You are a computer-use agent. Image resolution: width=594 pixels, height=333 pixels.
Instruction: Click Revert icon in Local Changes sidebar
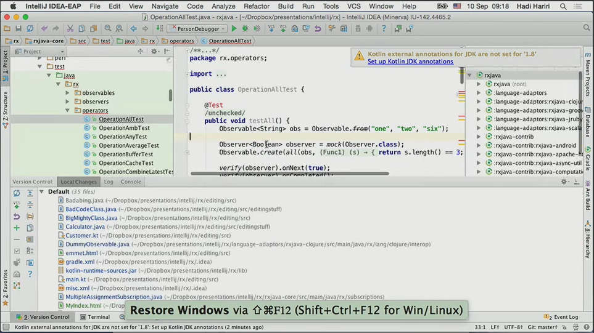point(17,216)
